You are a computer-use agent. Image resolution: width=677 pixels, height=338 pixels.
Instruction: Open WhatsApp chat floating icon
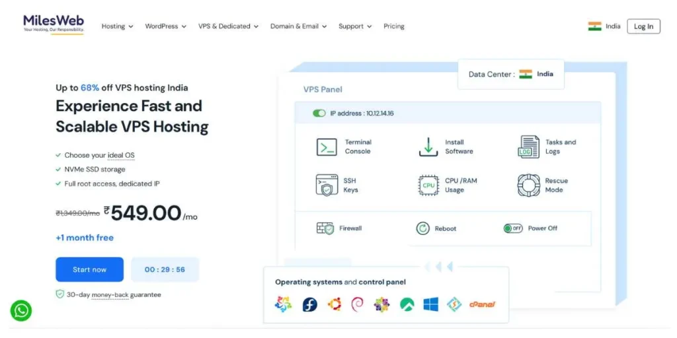(x=21, y=310)
